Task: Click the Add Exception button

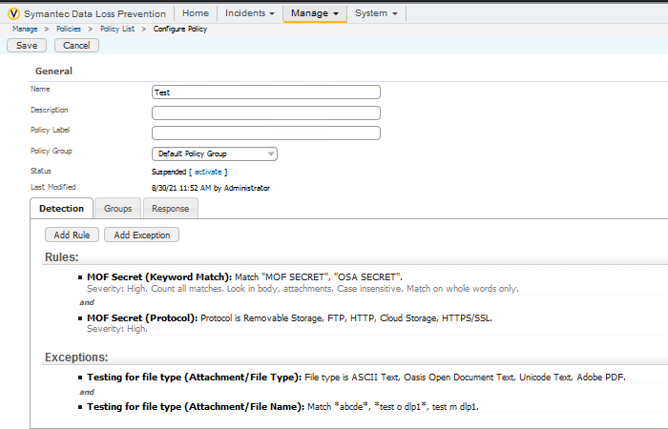Action: (x=141, y=235)
